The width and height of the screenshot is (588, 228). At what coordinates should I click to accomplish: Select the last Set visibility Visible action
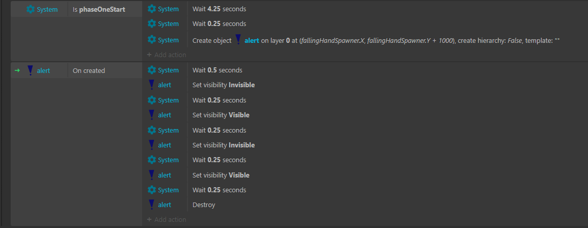coord(221,175)
